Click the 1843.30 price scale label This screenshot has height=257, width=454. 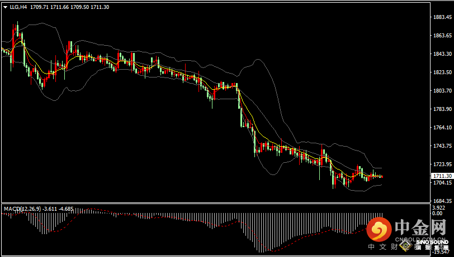[442, 54]
